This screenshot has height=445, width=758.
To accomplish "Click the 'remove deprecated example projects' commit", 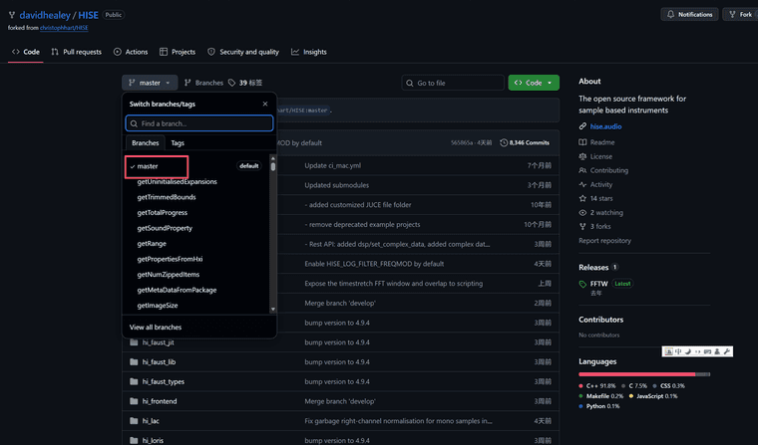I will click(362, 224).
